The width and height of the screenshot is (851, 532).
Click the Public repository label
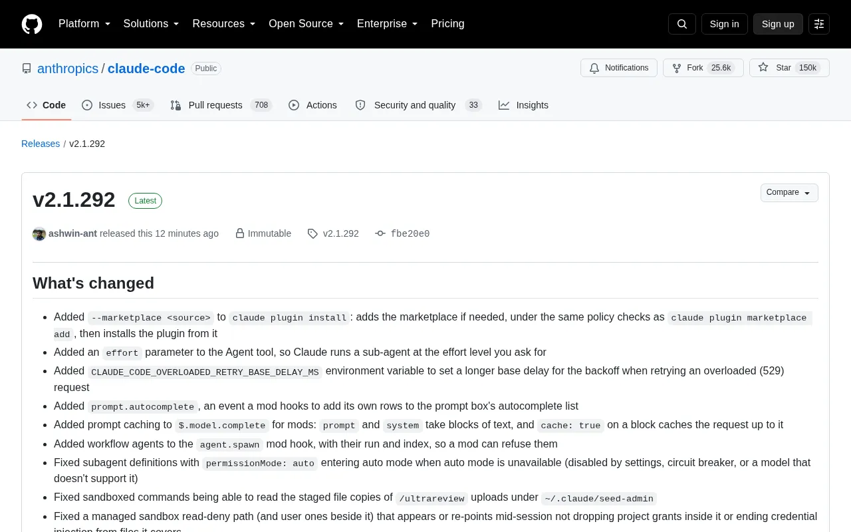point(206,68)
